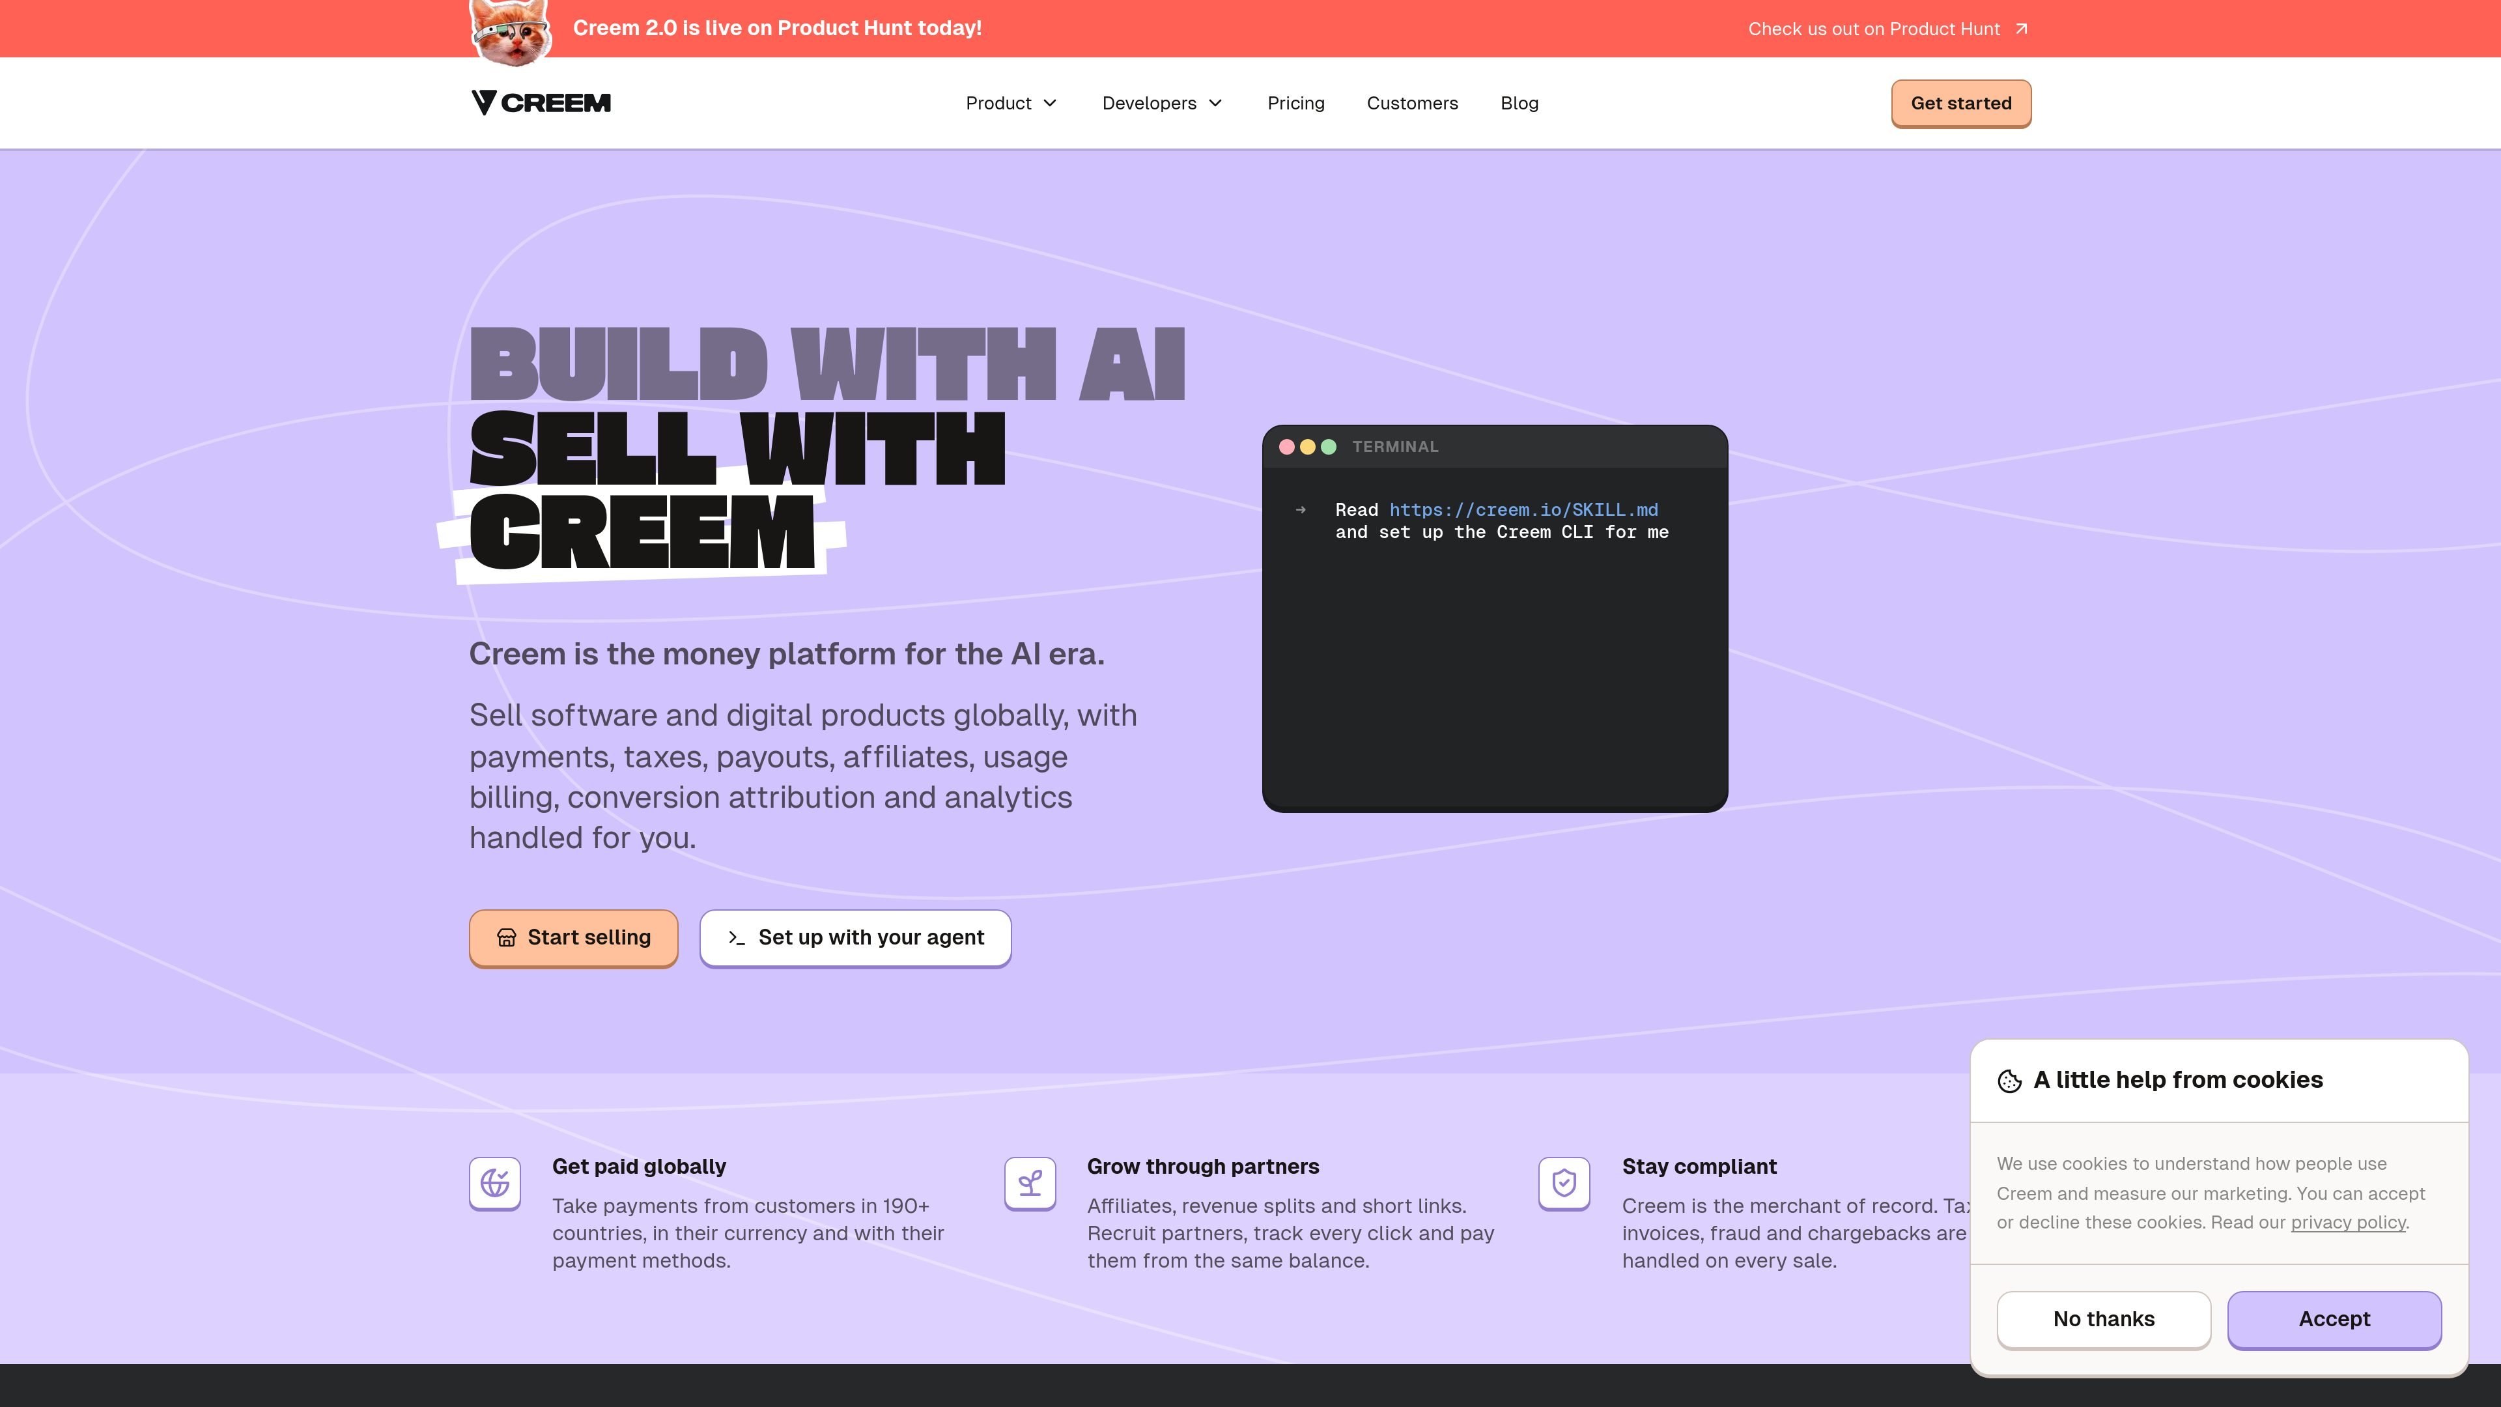Click the A little help from cookies title
The image size is (2501, 1407).
coord(2178,1080)
